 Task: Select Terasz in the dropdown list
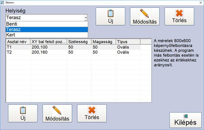47,30
